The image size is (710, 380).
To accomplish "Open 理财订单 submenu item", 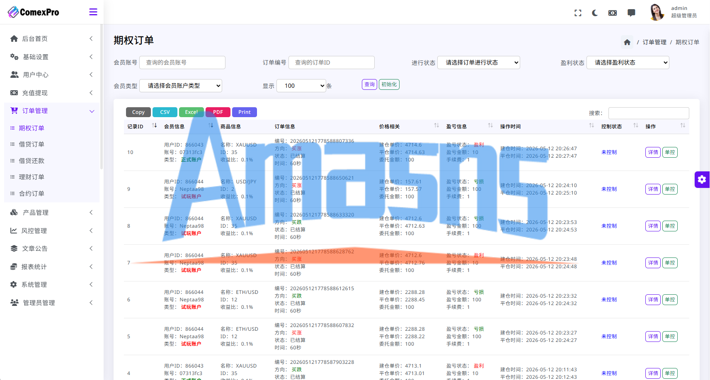I will coord(32,177).
